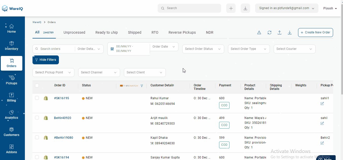This screenshot has height=160, width=343.
Task: Upload orders using the upload arrow icon
Action: point(280,32)
